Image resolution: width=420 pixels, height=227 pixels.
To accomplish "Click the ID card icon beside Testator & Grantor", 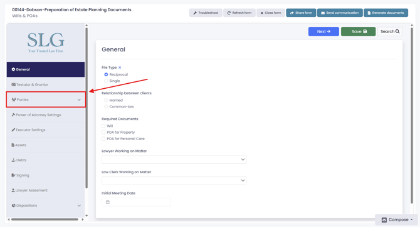I will pyautogui.click(x=13, y=84).
